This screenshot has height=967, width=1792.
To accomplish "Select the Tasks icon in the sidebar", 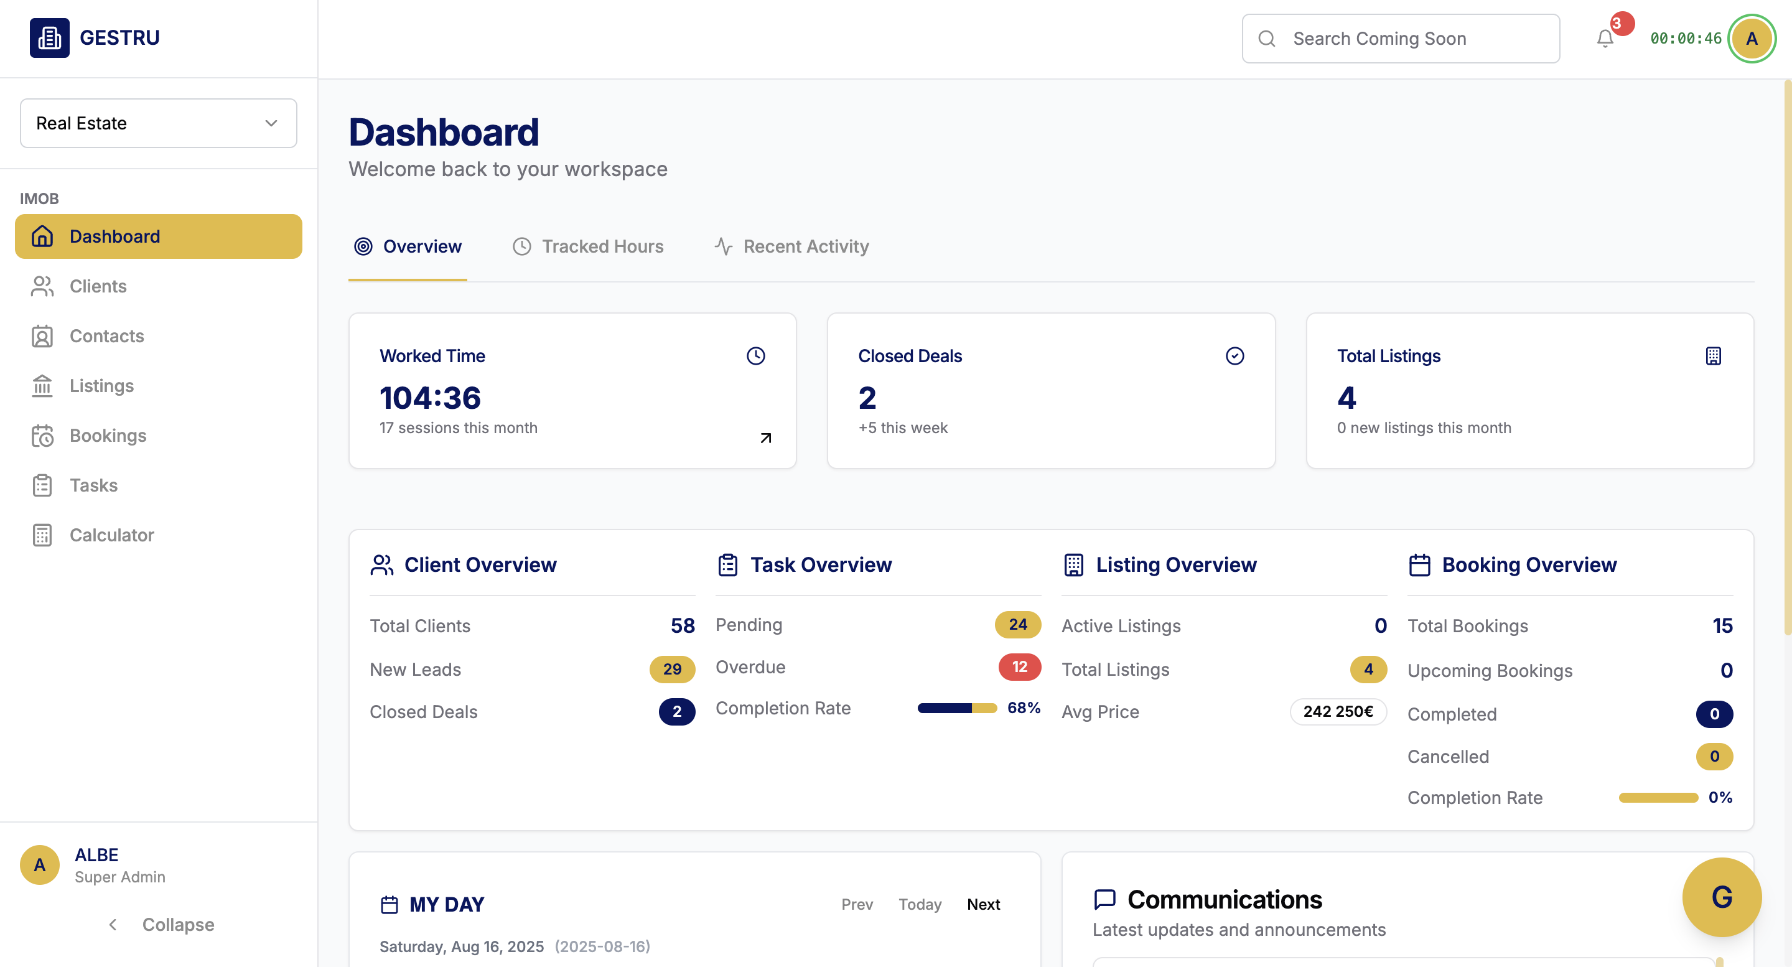I will click(42, 485).
